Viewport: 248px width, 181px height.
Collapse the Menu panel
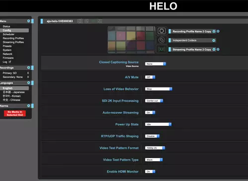pos(29,21)
